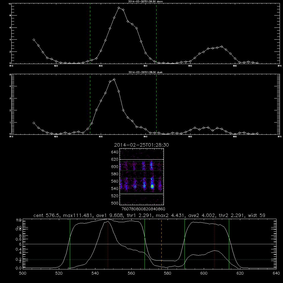
Task: Click the dawn plot y-axis label 10
Action: (10, 4)
